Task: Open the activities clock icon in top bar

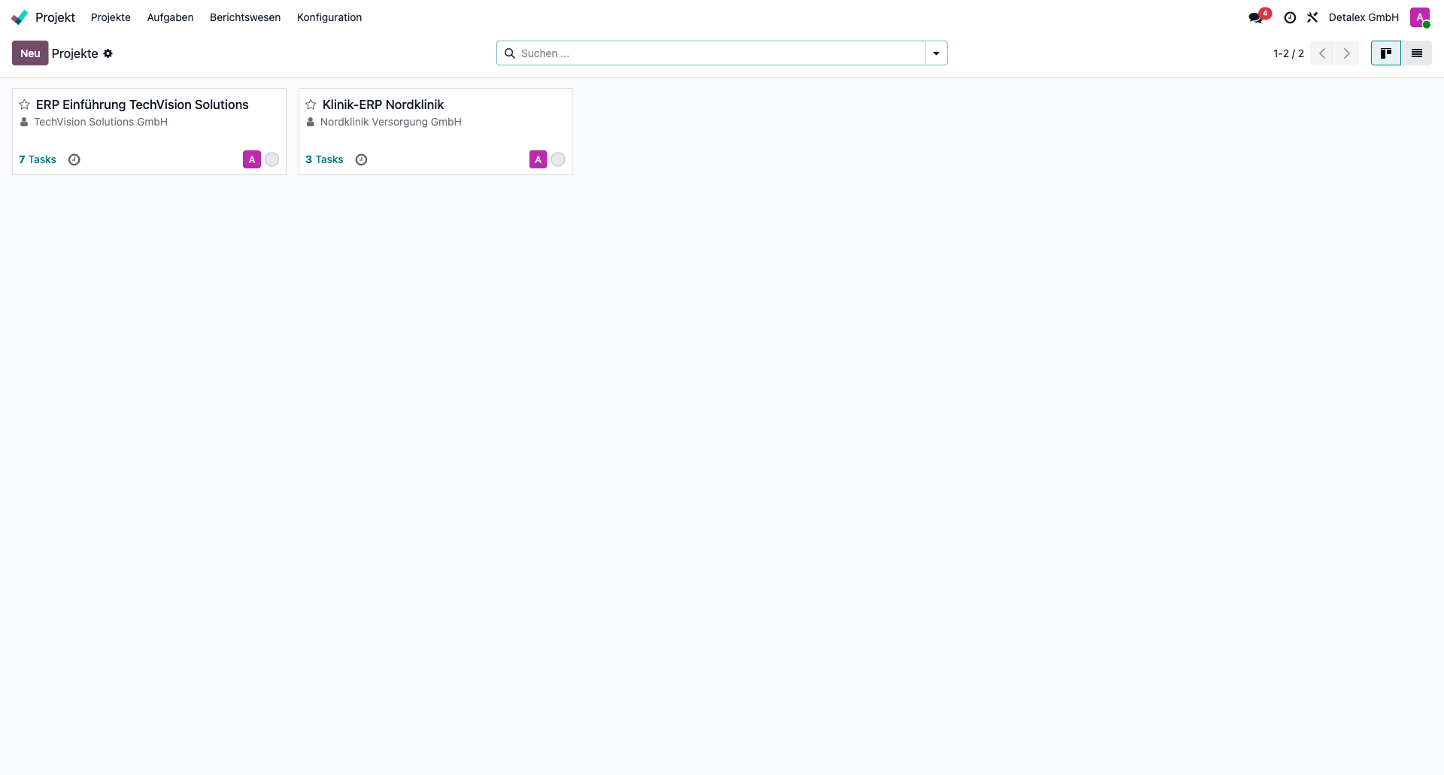Action: (x=1290, y=17)
